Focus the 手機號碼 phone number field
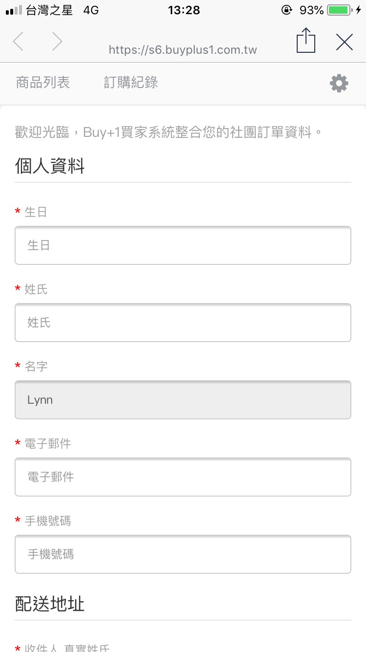366x652 pixels. click(x=183, y=554)
